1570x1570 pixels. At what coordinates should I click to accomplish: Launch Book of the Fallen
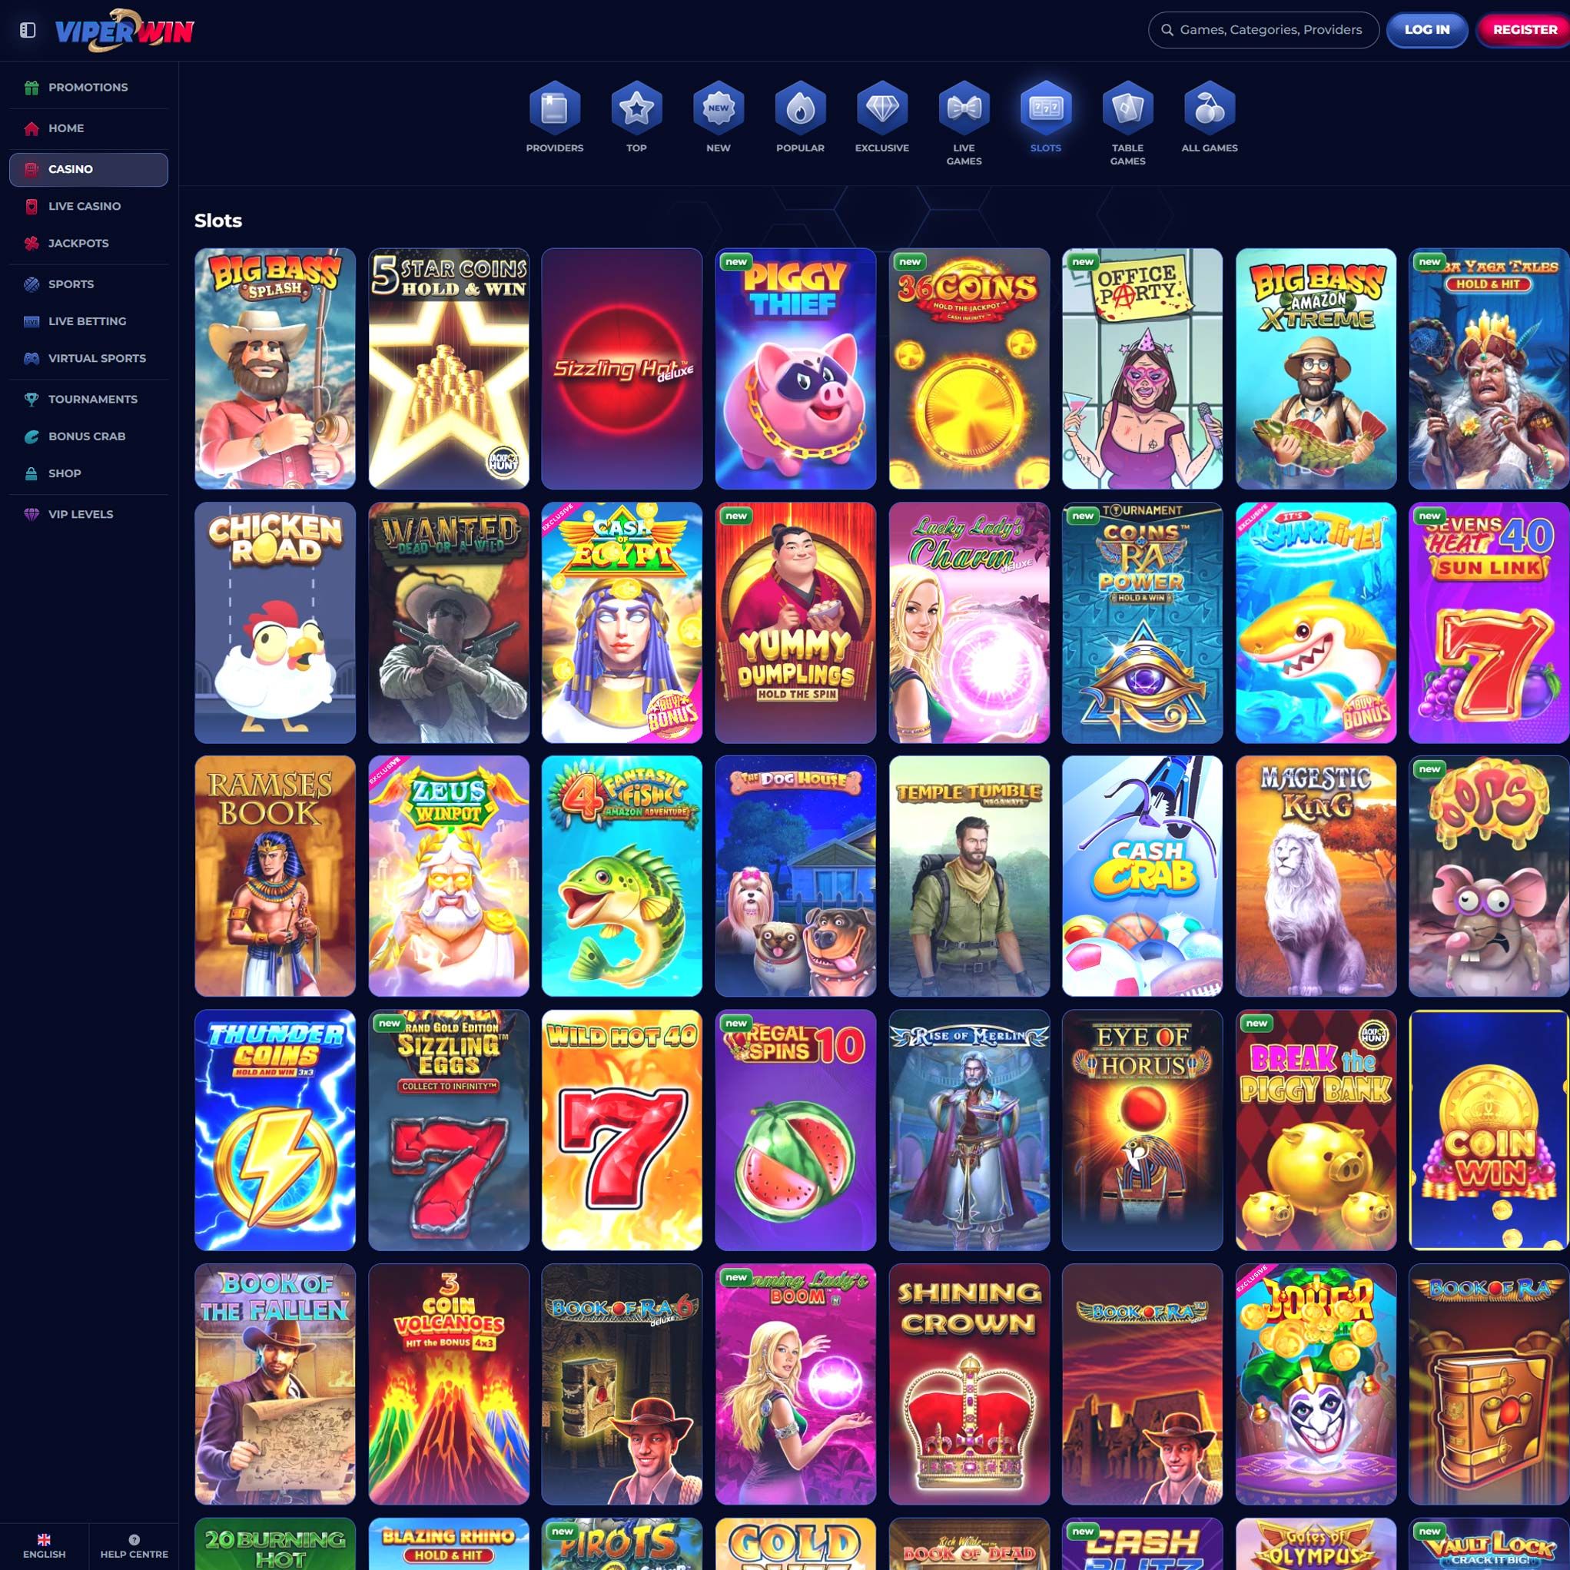pyautogui.click(x=274, y=1384)
